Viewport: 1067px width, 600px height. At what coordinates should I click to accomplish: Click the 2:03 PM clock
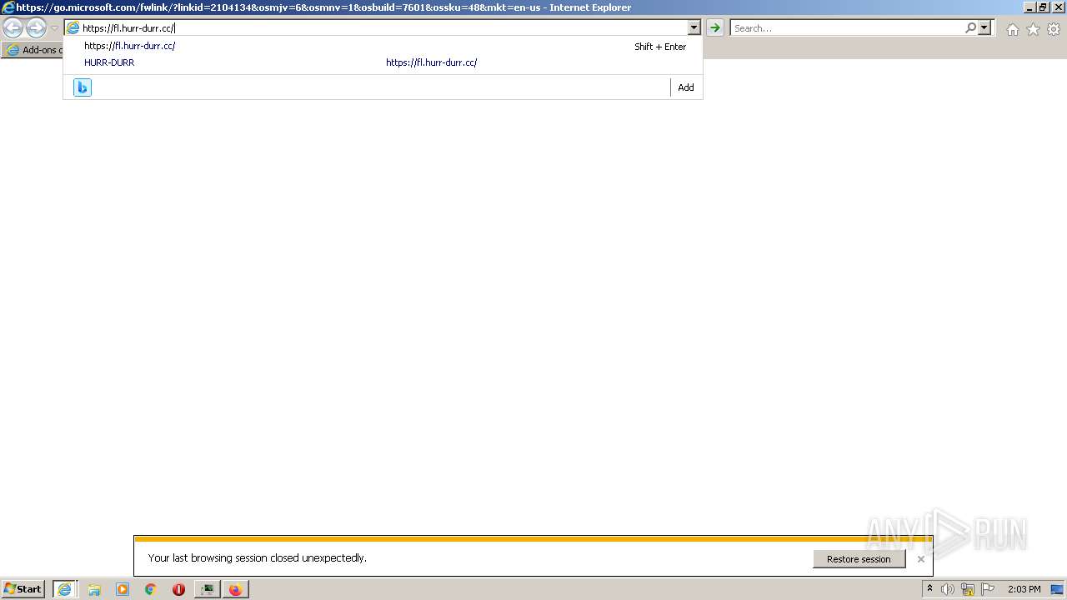coord(1024,589)
